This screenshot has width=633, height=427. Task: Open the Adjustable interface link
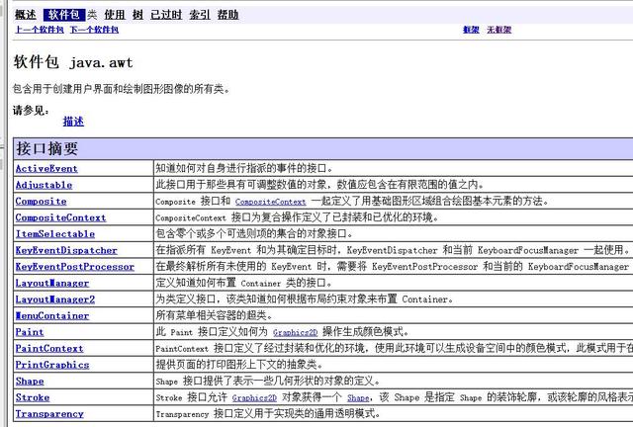[x=44, y=185]
